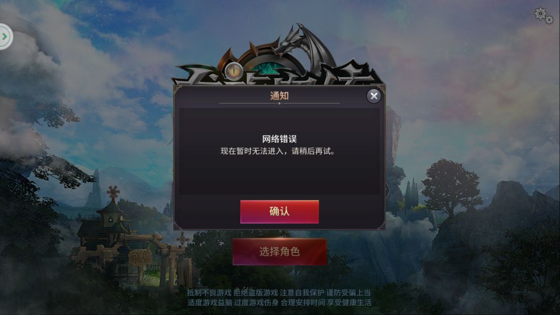Viewport: 560px width, 315px height.
Task: Close the 通知 dialog with X
Action: click(x=374, y=96)
